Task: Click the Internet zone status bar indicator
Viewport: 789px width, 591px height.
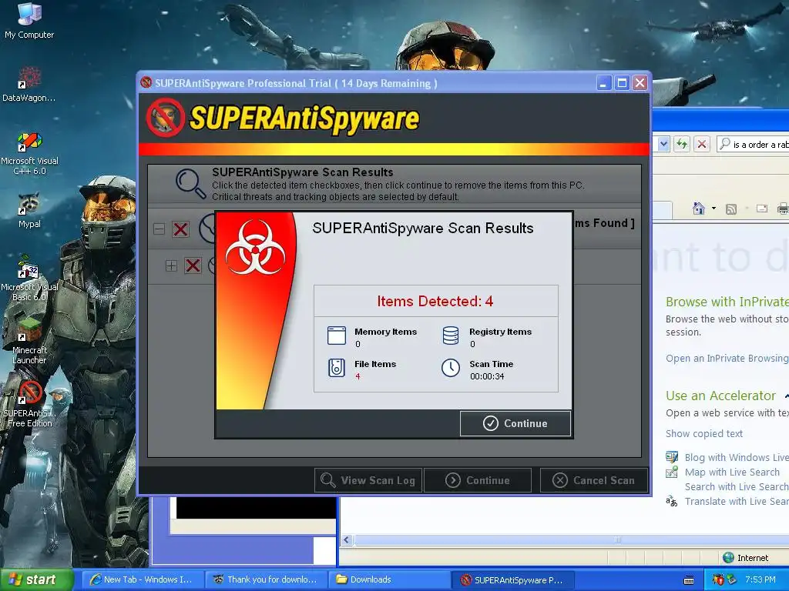Action: tap(746, 557)
